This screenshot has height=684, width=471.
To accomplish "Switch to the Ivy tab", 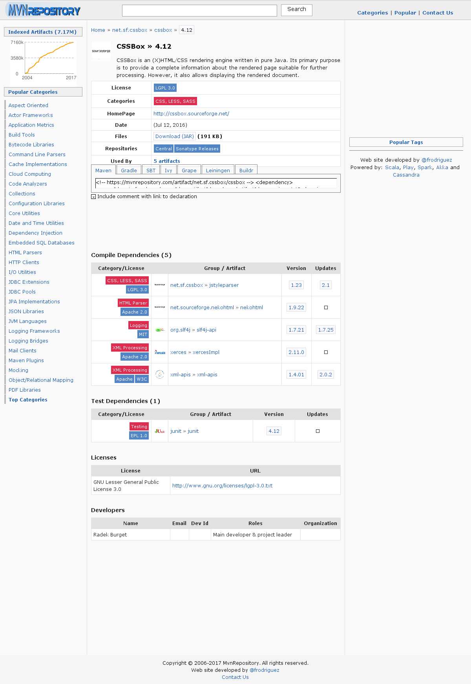I will [168, 170].
